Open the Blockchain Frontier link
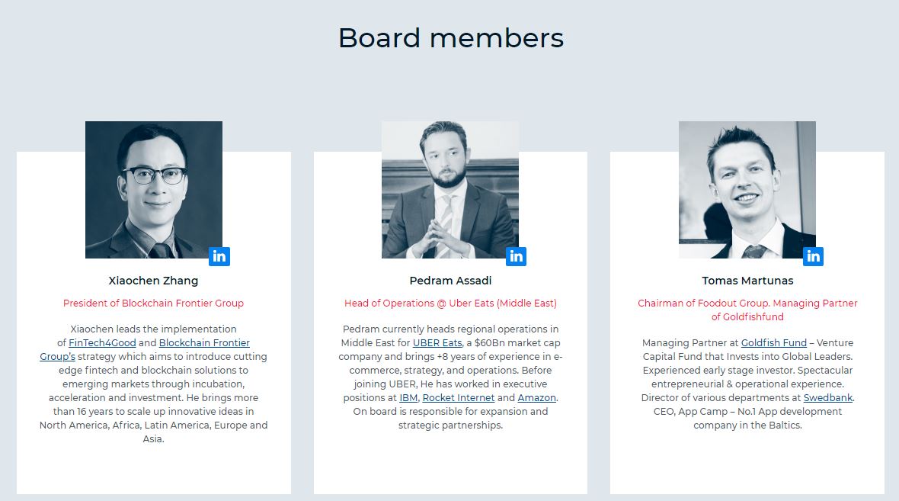This screenshot has width=899, height=501. point(204,342)
